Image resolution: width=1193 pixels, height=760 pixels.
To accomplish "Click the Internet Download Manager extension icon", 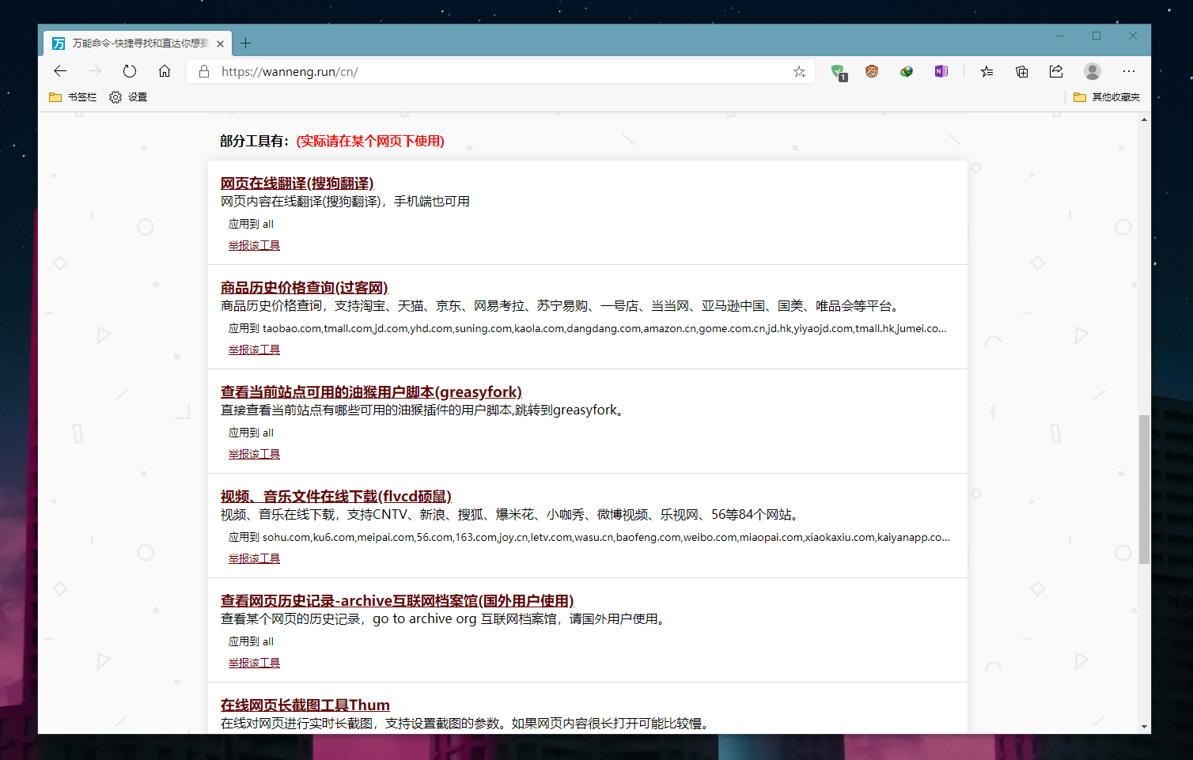I will click(x=906, y=71).
